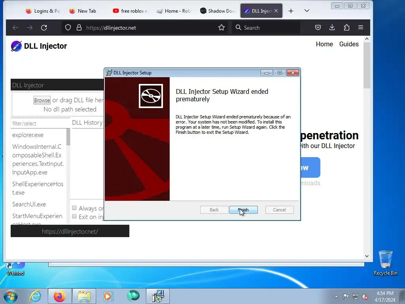This screenshot has height=304, width=405.
Task: Click the muted volume tray icon
Action: coord(365,296)
